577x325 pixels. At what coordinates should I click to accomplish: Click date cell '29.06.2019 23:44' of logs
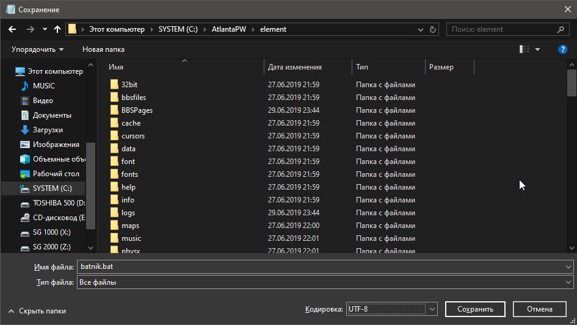[x=294, y=213]
